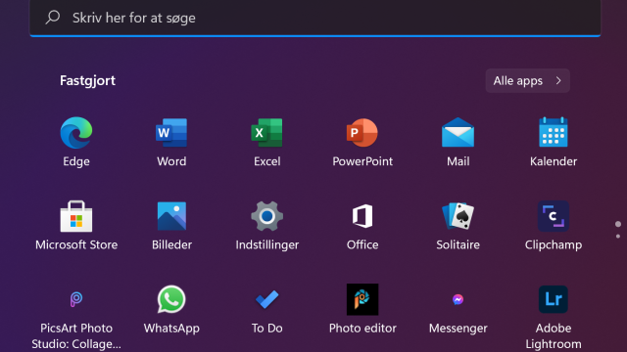This screenshot has height=352, width=627.
Task: Open the Messenger app icon
Action: point(458,299)
